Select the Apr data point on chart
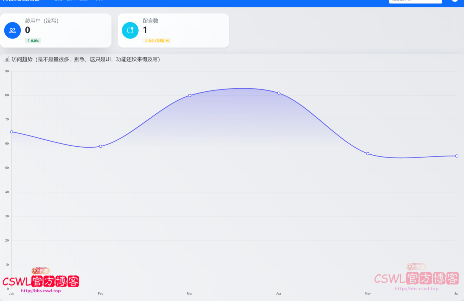 (x=279, y=93)
